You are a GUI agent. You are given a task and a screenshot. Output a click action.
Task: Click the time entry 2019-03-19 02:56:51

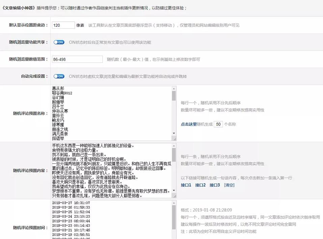71,235
